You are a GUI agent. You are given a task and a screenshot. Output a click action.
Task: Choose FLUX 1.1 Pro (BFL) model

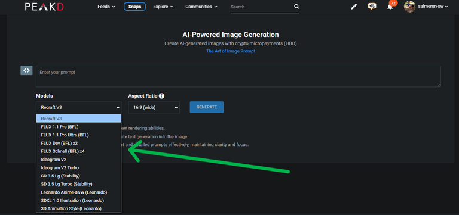[x=78, y=127]
